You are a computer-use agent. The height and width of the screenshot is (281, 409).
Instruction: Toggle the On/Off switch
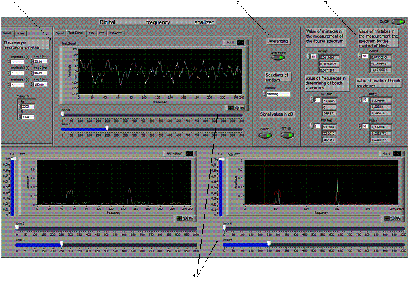pos(398,22)
